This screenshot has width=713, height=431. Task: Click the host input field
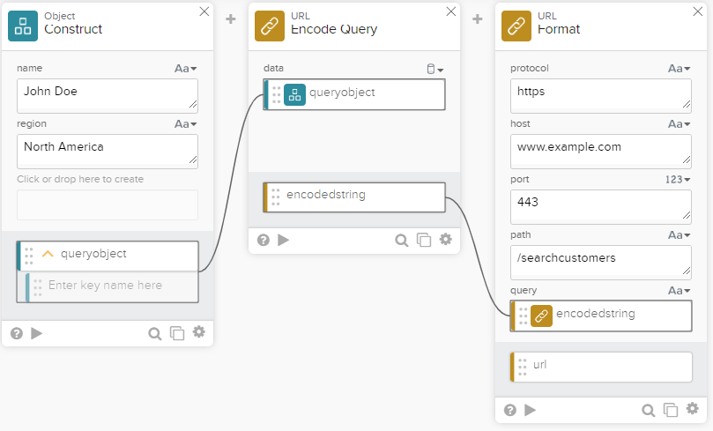[x=600, y=151]
